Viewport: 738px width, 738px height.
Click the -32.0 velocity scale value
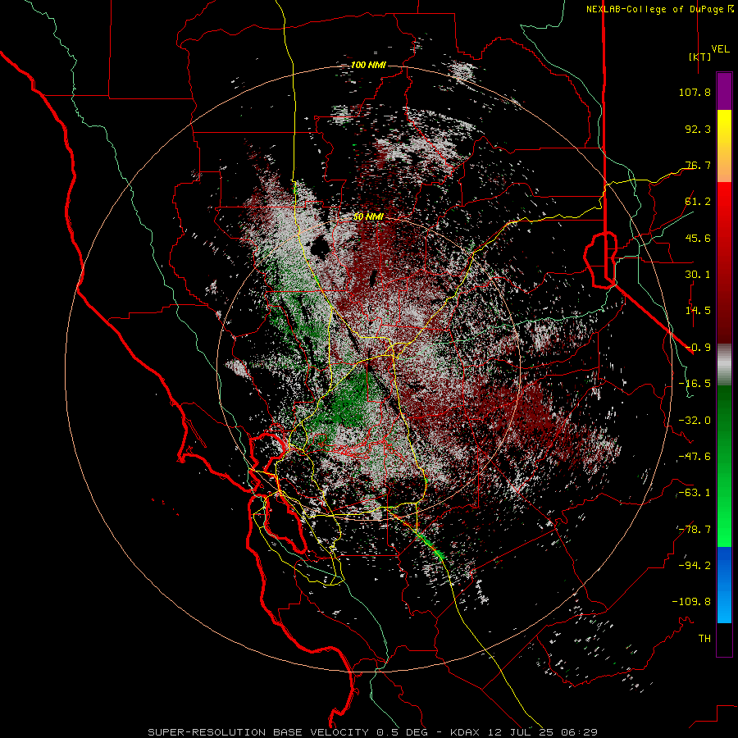695,421
